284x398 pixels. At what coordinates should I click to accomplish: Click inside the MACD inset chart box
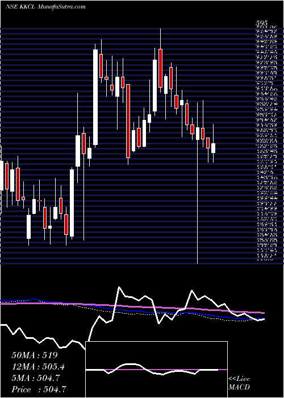tap(157, 370)
